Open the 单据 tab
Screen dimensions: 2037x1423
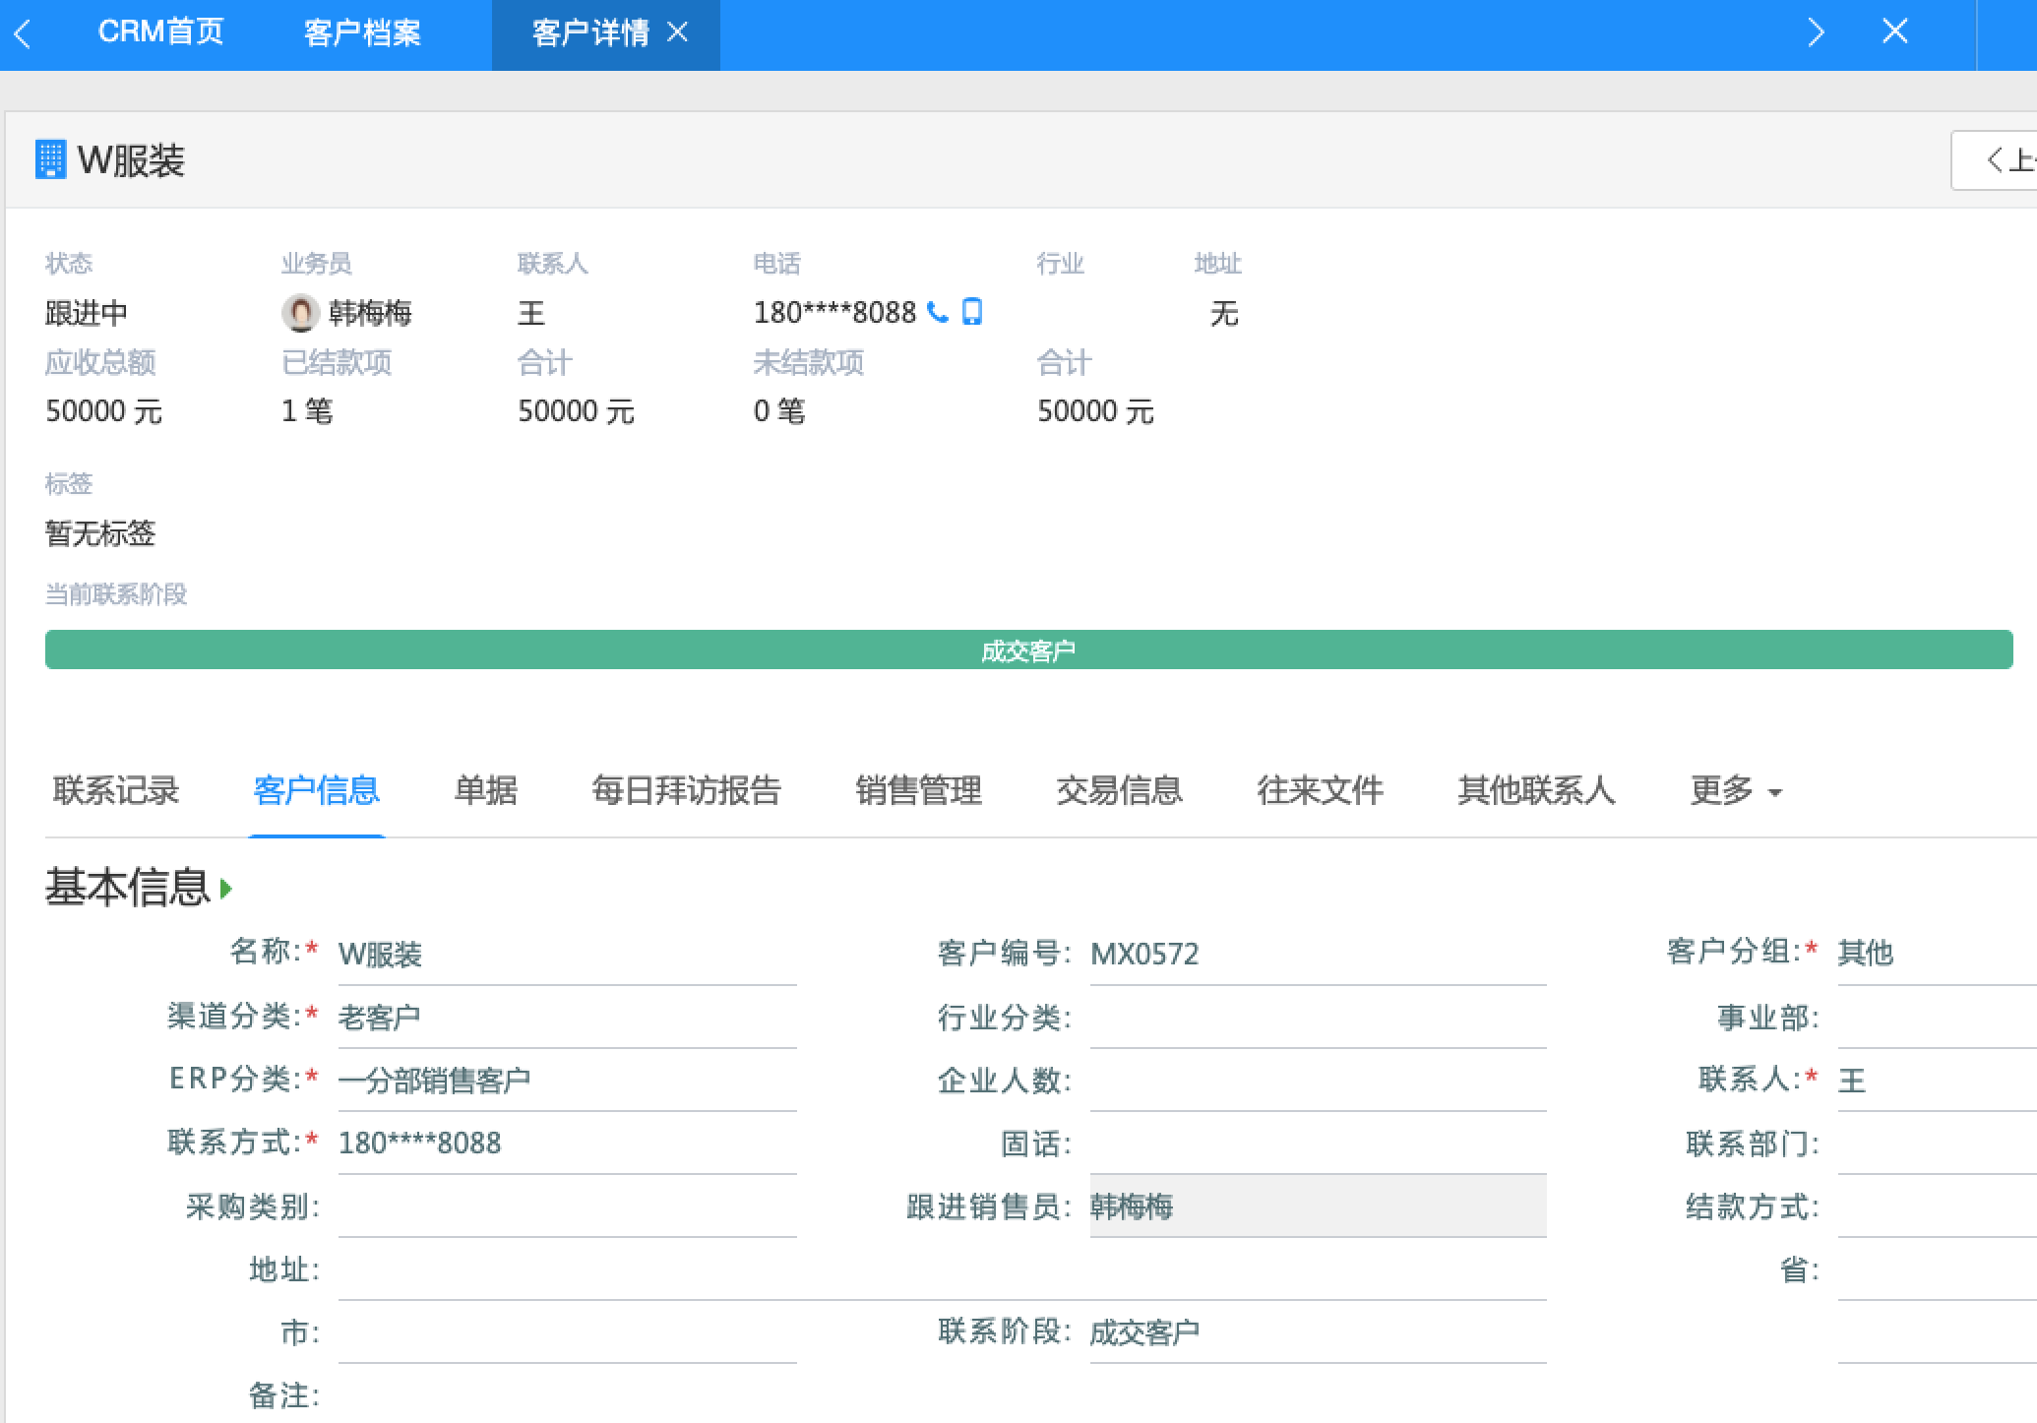pyautogui.click(x=485, y=790)
